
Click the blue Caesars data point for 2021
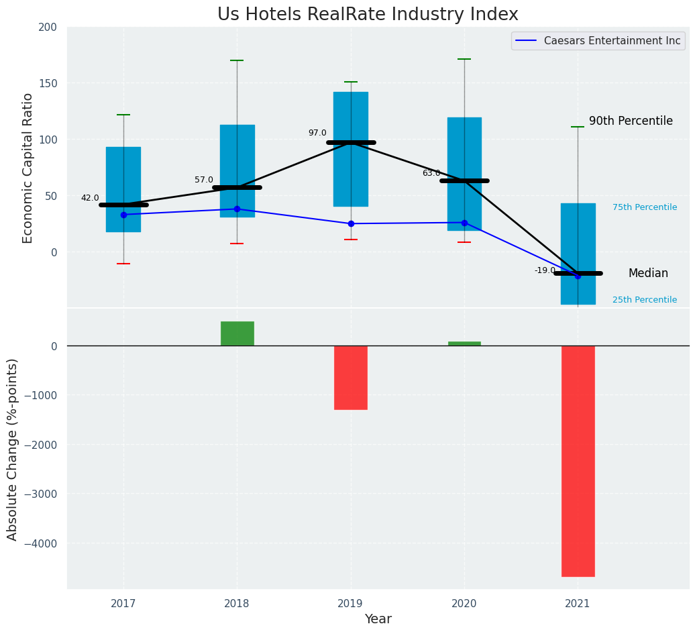click(578, 276)
